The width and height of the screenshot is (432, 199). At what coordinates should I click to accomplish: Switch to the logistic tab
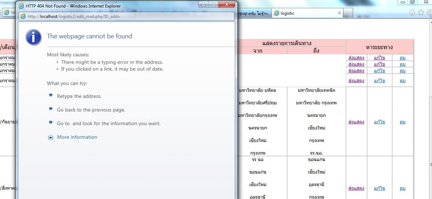click(307, 13)
